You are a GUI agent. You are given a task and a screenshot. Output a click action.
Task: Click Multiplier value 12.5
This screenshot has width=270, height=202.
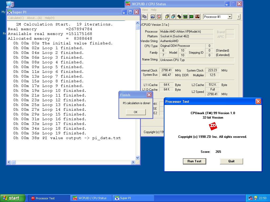(212, 75)
